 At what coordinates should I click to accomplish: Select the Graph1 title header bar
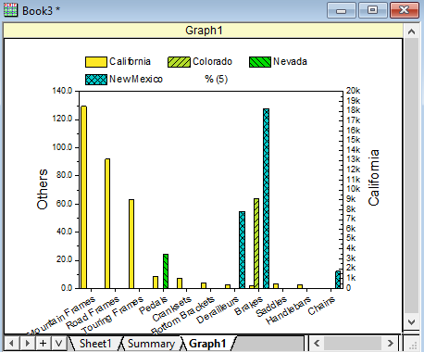(203, 31)
